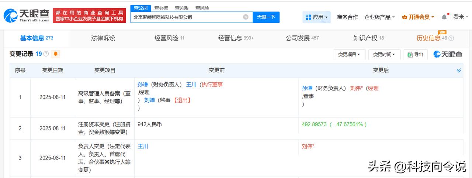Click the 序号 column header

20,70
